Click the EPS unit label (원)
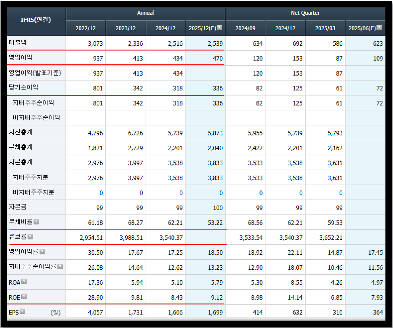Image resolution: width=393 pixels, height=328 pixels. pyautogui.click(x=56, y=313)
